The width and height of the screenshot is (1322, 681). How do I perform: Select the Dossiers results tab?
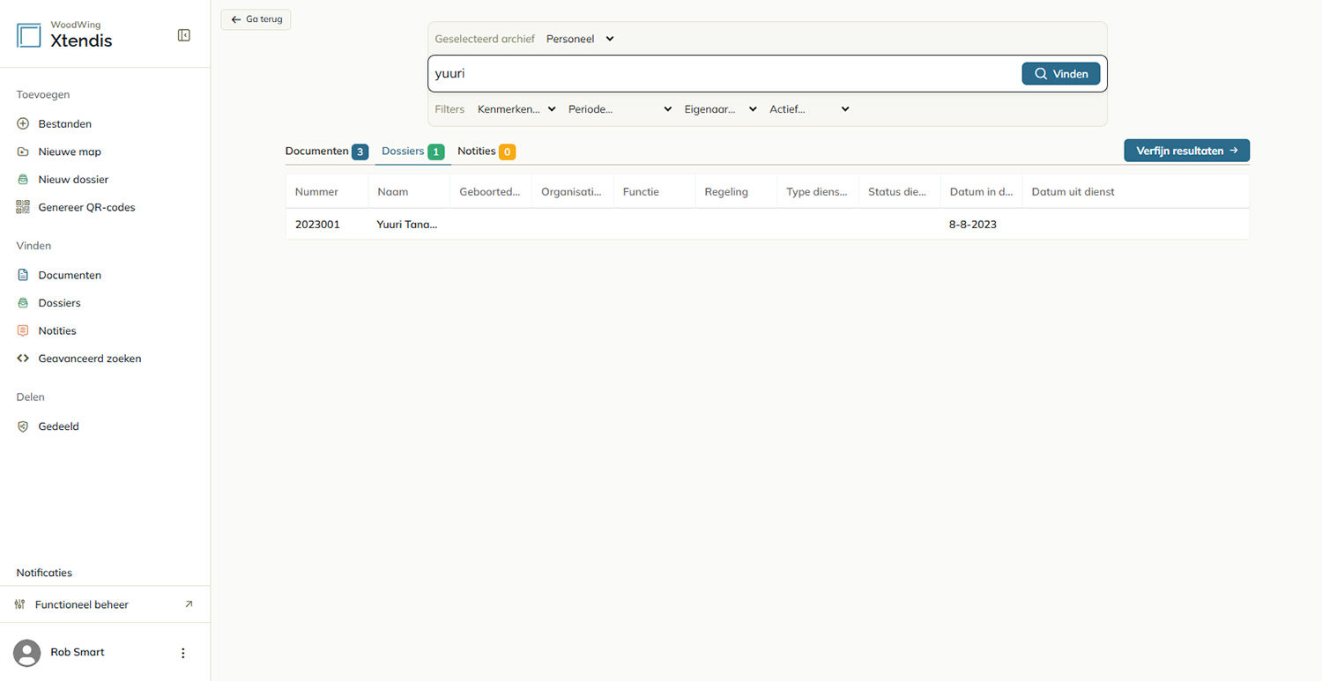(x=412, y=152)
